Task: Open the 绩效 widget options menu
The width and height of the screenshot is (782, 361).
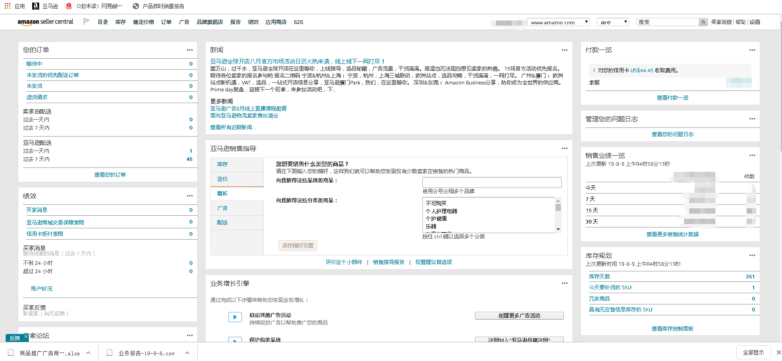Action: pos(190,196)
